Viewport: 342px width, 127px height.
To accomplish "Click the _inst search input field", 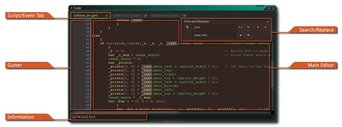I will coord(214,27).
